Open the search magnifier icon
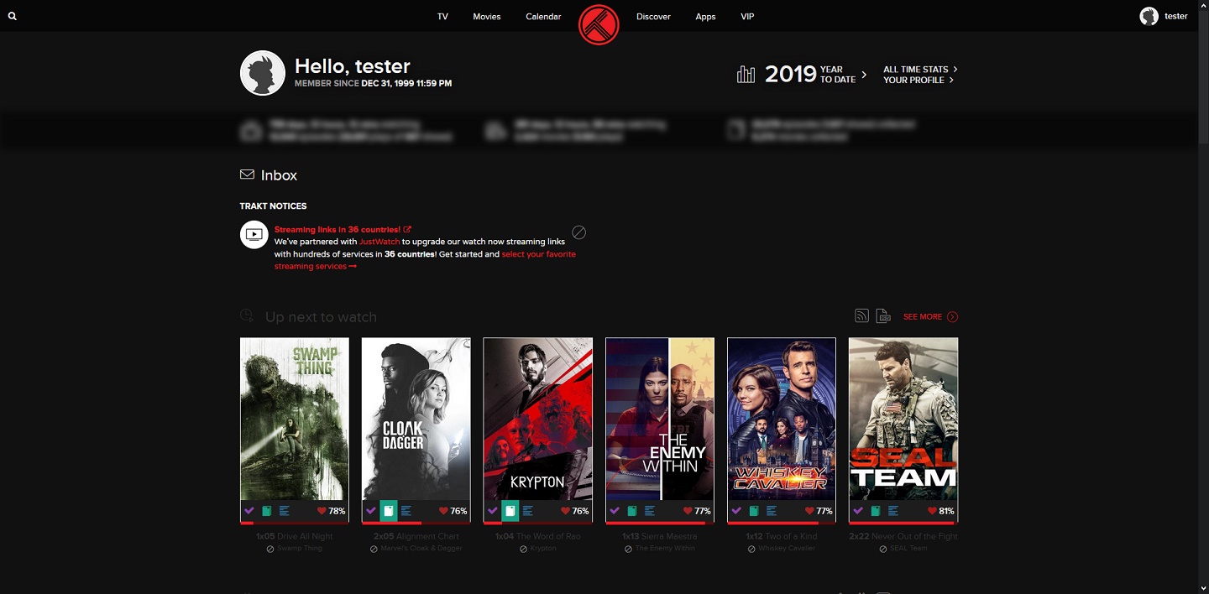The width and height of the screenshot is (1209, 594). click(x=13, y=16)
